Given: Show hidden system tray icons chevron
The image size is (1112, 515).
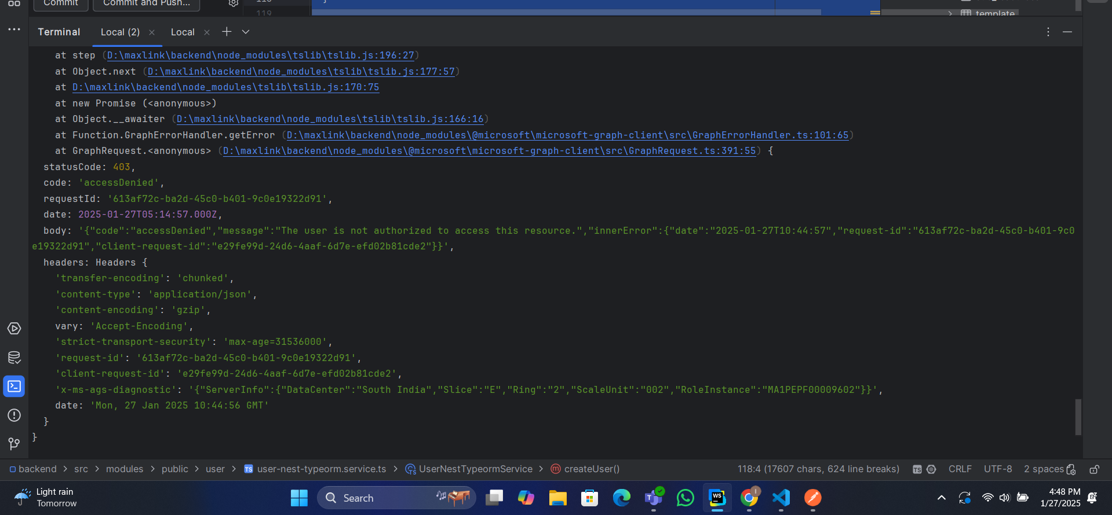Looking at the screenshot, I should [x=942, y=498].
